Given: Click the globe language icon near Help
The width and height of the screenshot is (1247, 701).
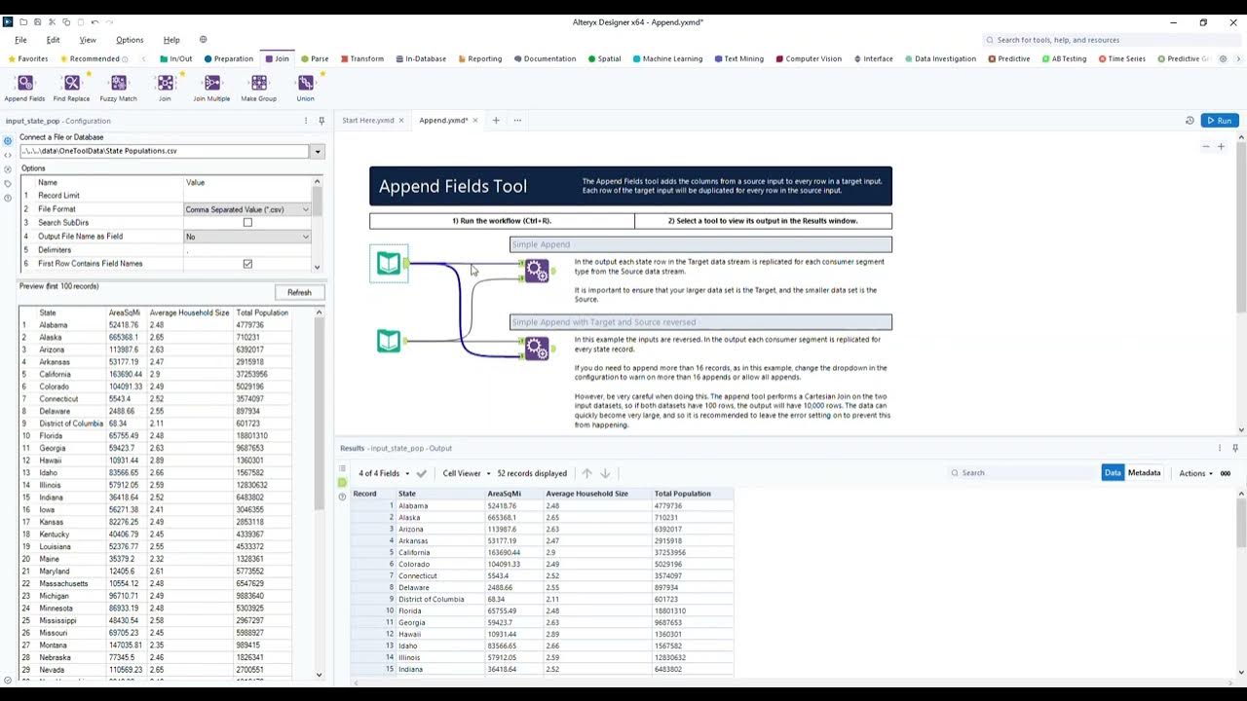Looking at the screenshot, I should point(203,40).
